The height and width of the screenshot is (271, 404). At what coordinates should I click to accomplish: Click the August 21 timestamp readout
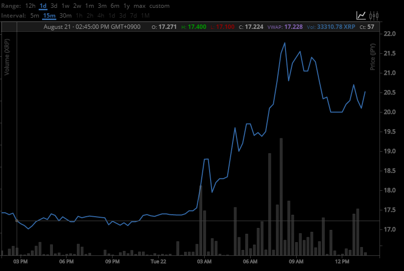coord(92,27)
